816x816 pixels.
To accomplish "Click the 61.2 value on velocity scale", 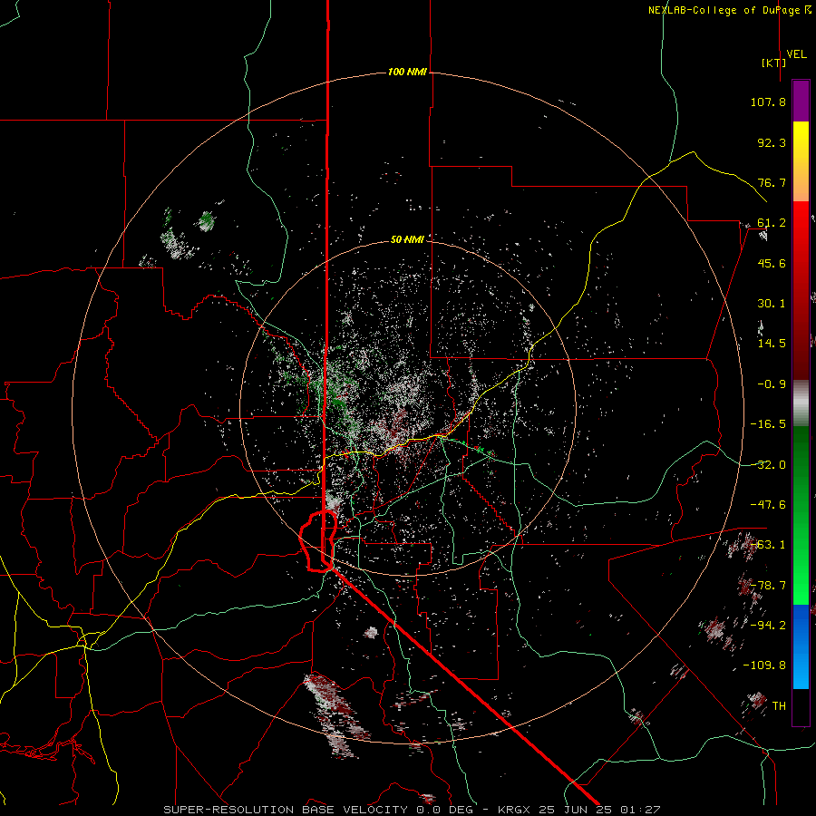I will (x=772, y=223).
